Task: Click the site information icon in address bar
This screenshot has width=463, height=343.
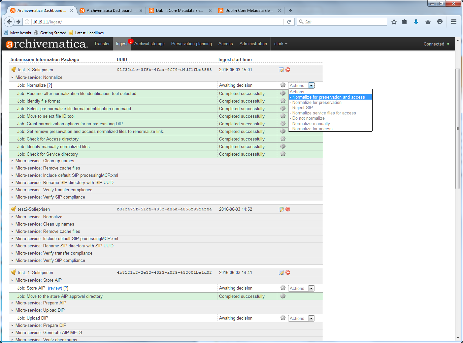Action: pos(27,22)
